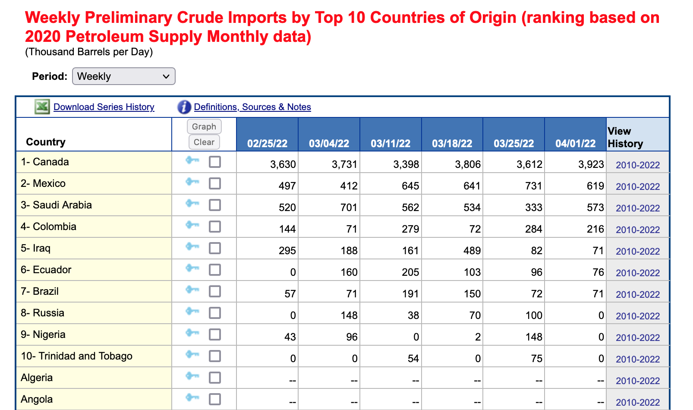693x410 pixels.
Task: Click the key icon for Canada
Action: click(192, 161)
